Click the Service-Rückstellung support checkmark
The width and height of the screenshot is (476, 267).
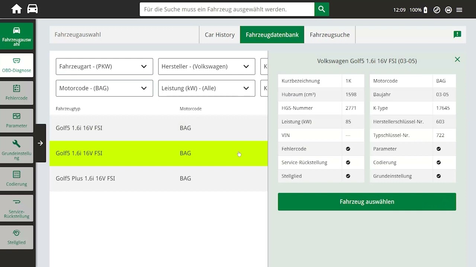348,162
